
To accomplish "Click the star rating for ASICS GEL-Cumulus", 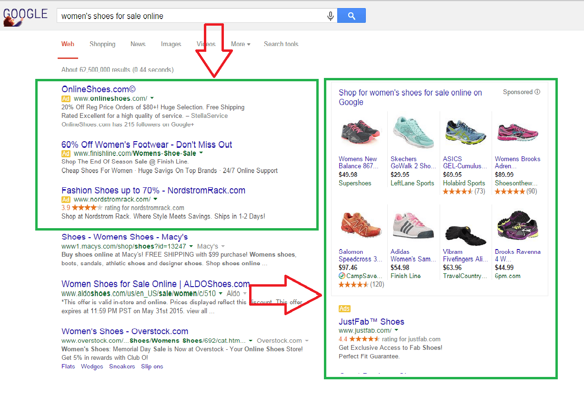I will pos(459,191).
